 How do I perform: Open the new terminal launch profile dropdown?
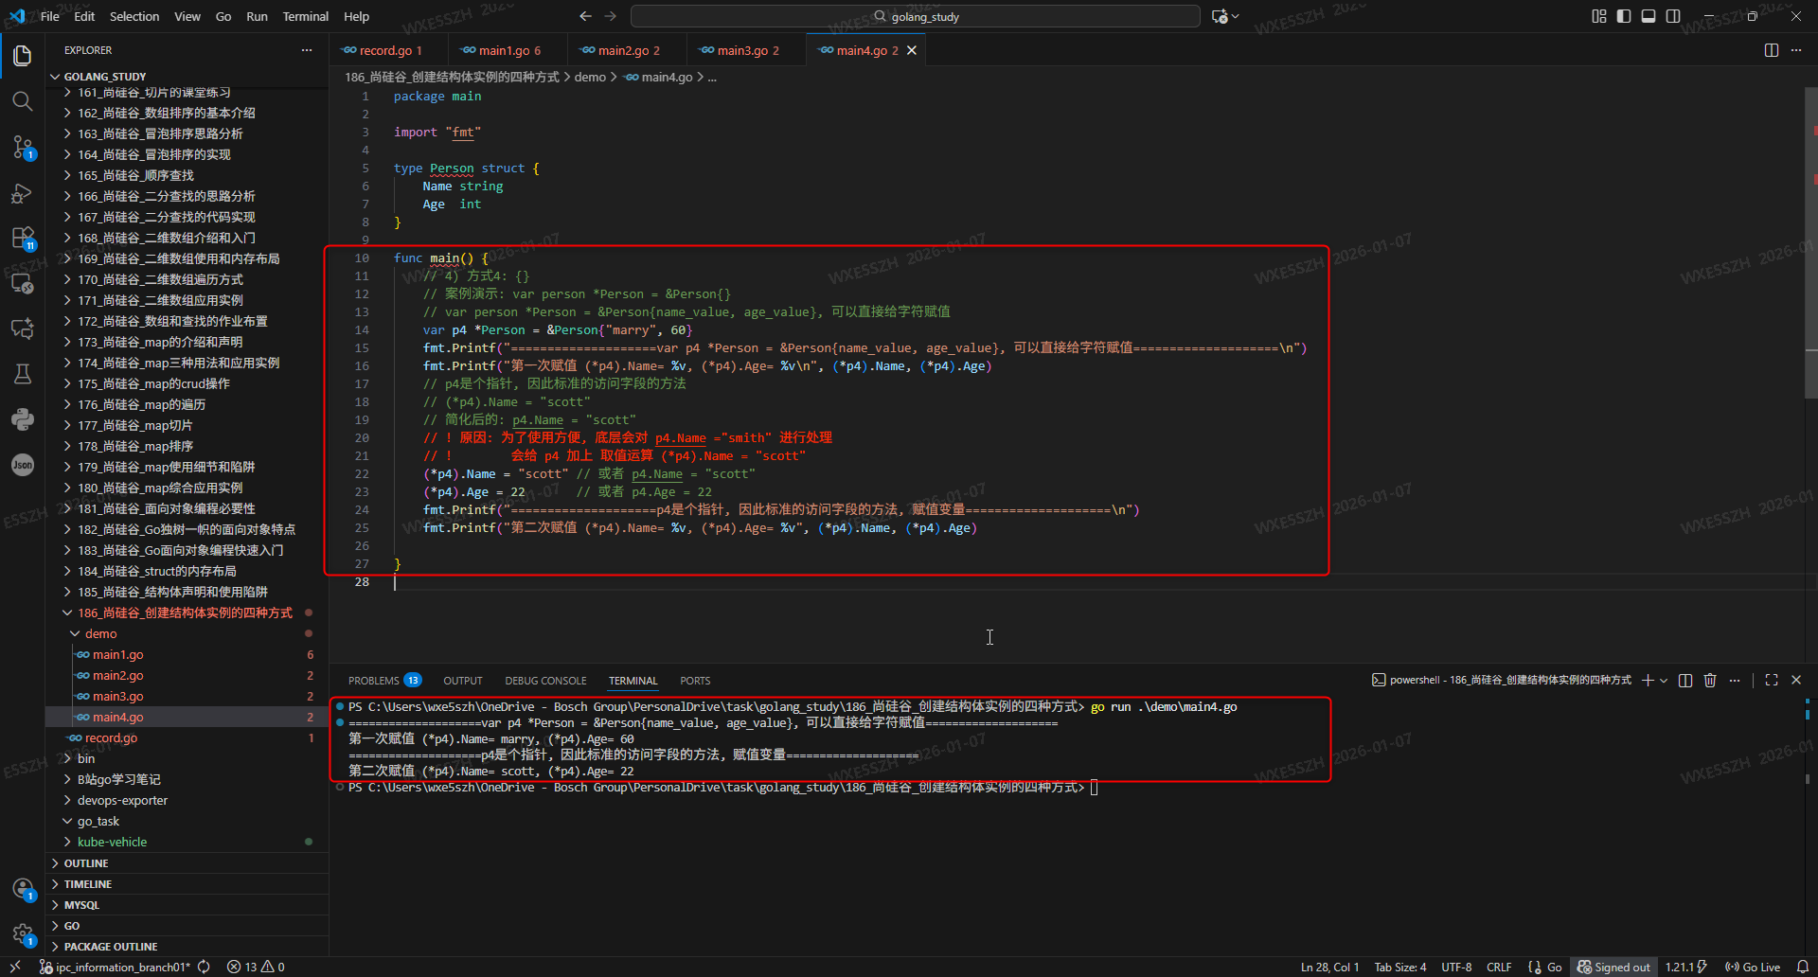[x=1664, y=680]
